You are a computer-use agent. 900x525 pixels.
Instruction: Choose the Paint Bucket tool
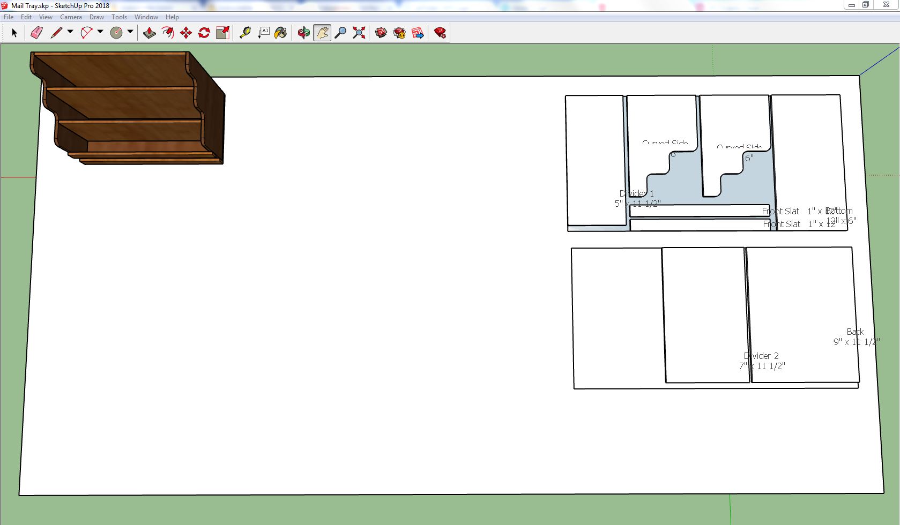pos(280,33)
